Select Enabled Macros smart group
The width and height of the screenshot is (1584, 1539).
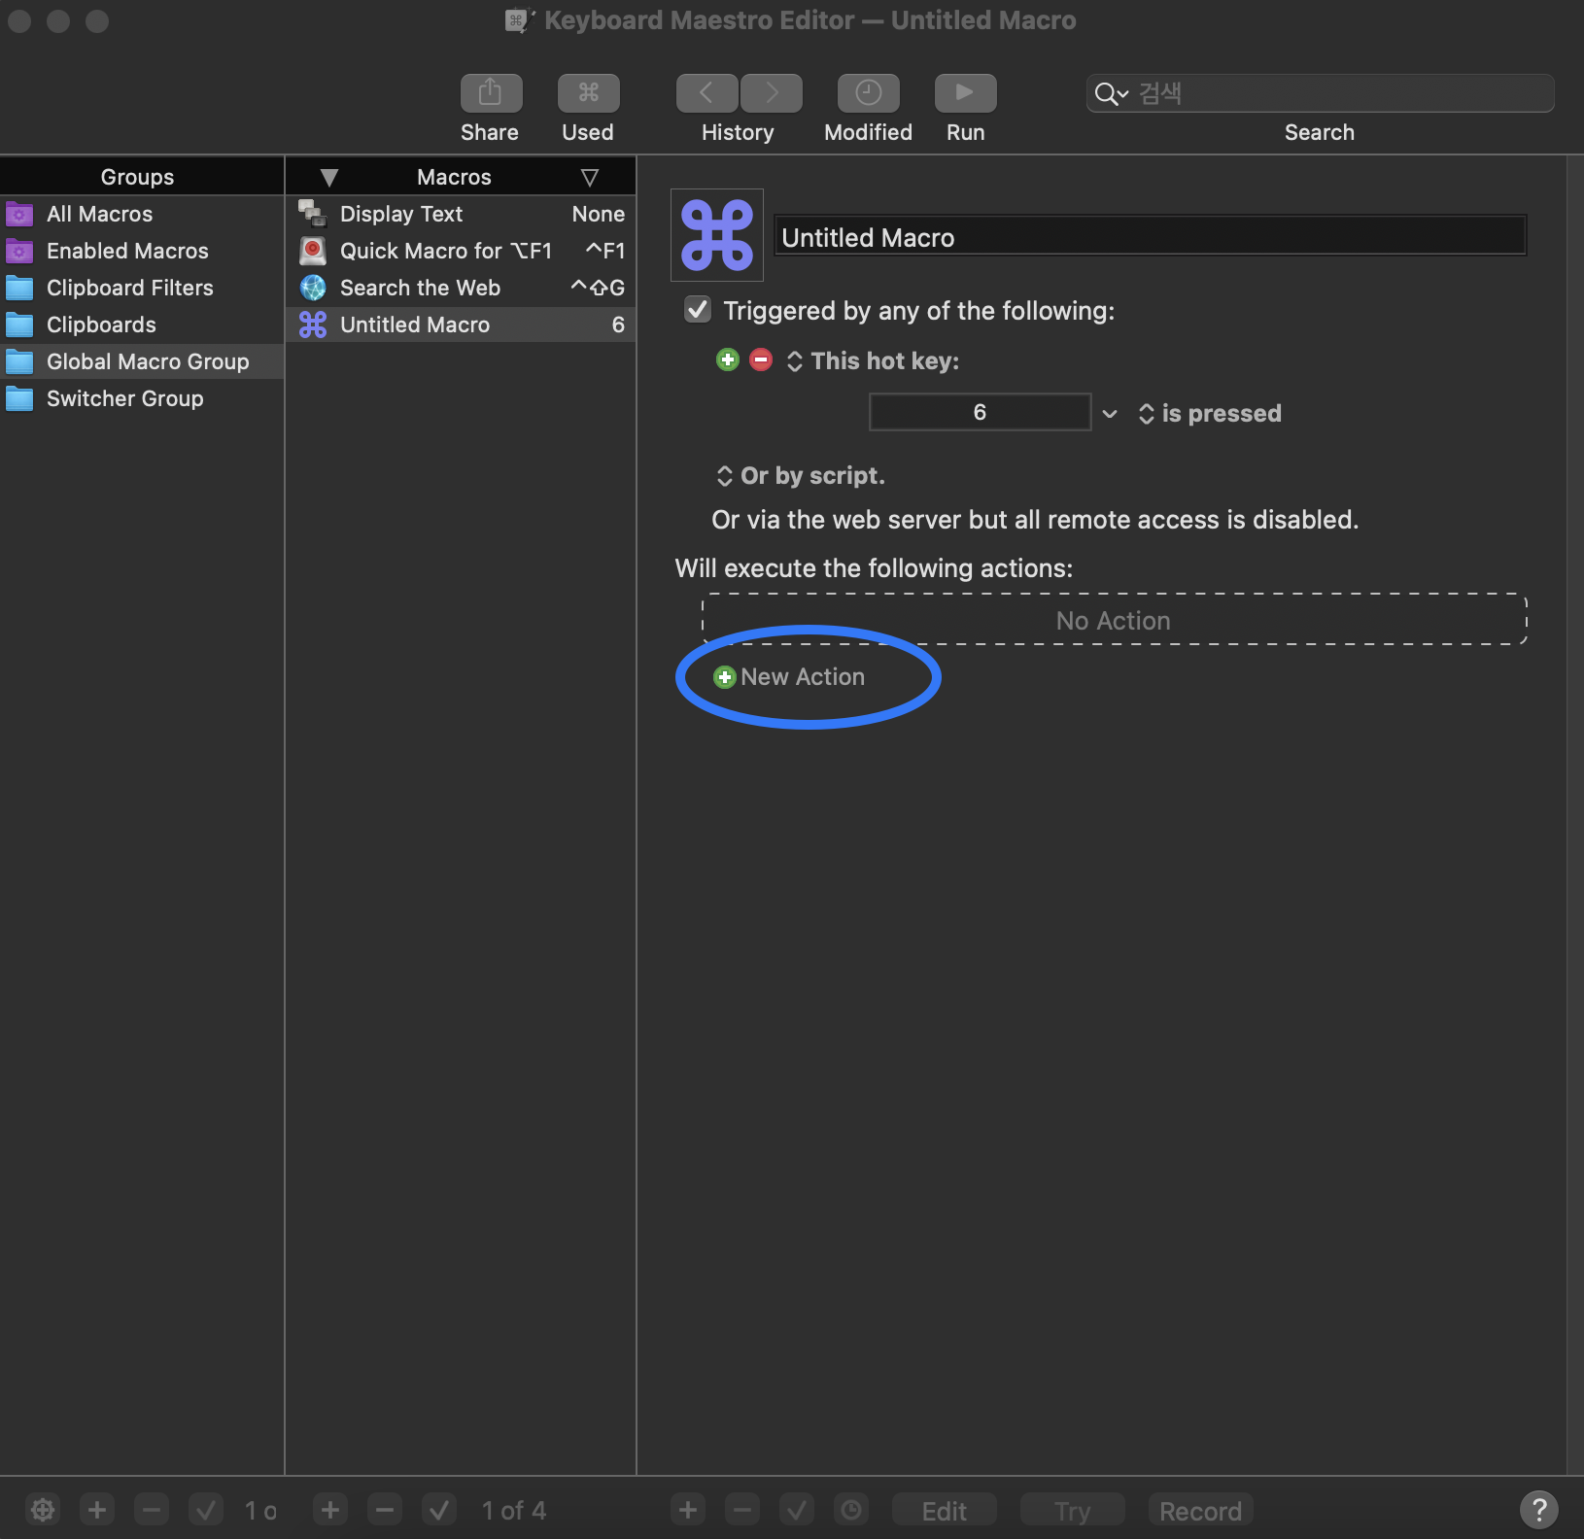click(x=142, y=251)
